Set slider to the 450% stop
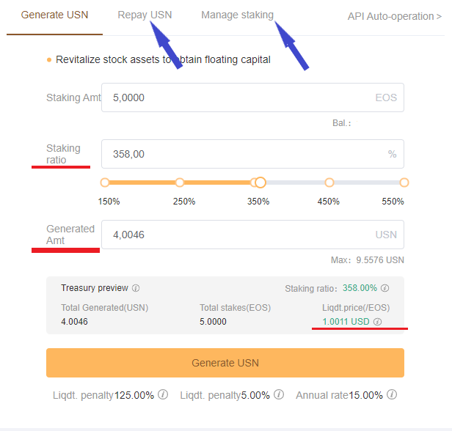Image resolution: width=452 pixels, height=431 pixels. [329, 183]
